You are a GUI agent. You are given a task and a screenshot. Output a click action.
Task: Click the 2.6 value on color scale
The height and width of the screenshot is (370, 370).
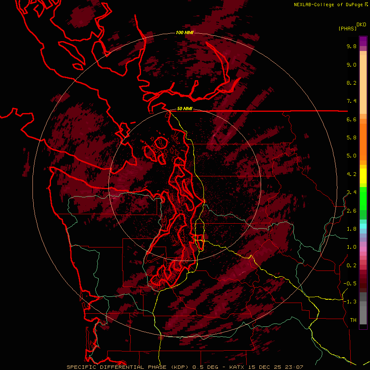(x=351, y=211)
